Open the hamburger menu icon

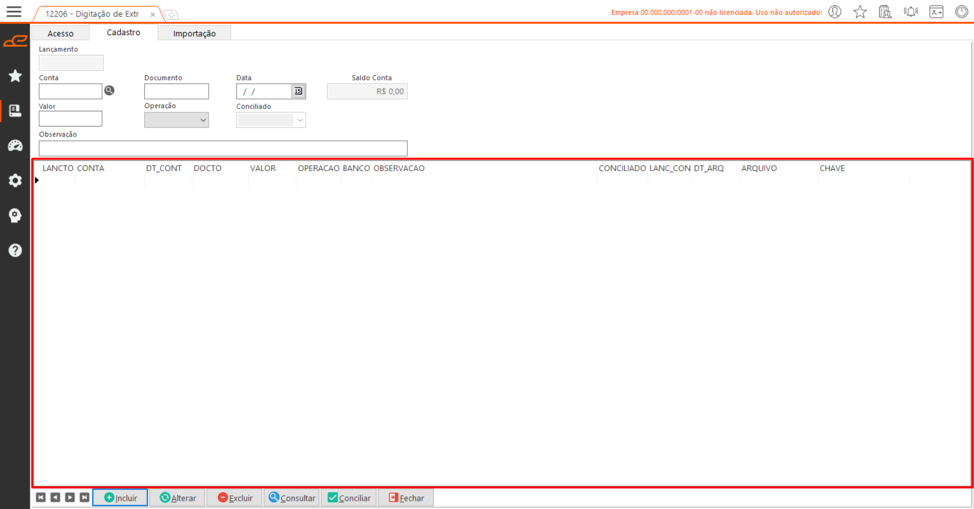click(x=14, y=12)
